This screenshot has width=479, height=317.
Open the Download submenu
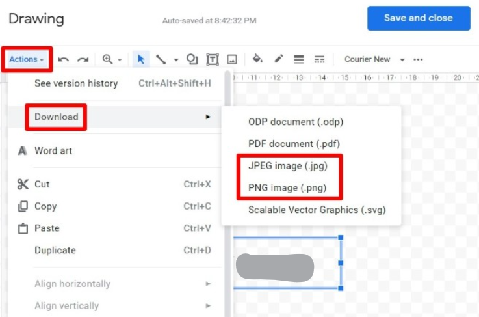tap(118, 117)
